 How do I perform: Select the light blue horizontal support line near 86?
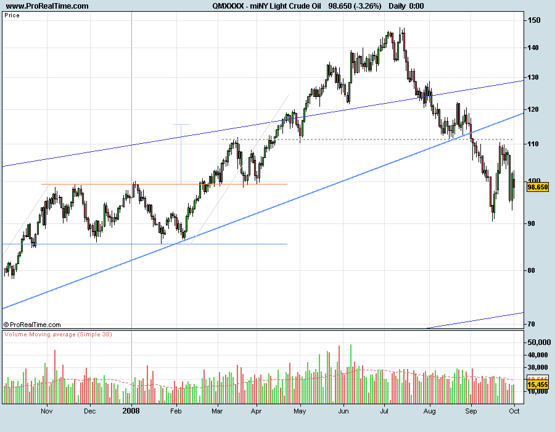(x=144, y=244)
